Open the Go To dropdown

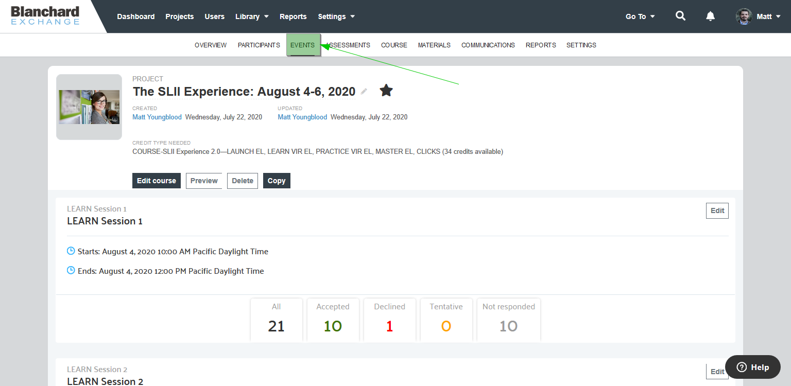640,16
